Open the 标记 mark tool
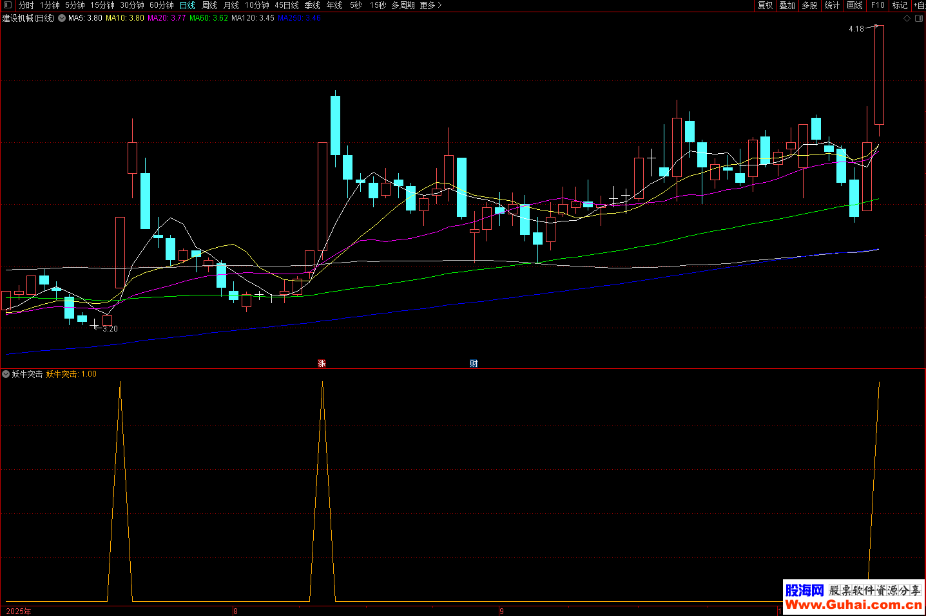This screenshot has height=616, width=926. pyautogui.click(x=900, y=5)
